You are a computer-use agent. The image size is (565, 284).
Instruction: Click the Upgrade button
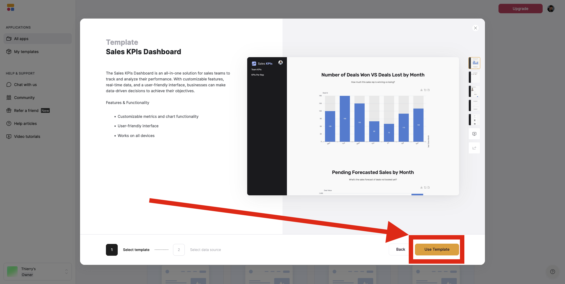(520, 9)
